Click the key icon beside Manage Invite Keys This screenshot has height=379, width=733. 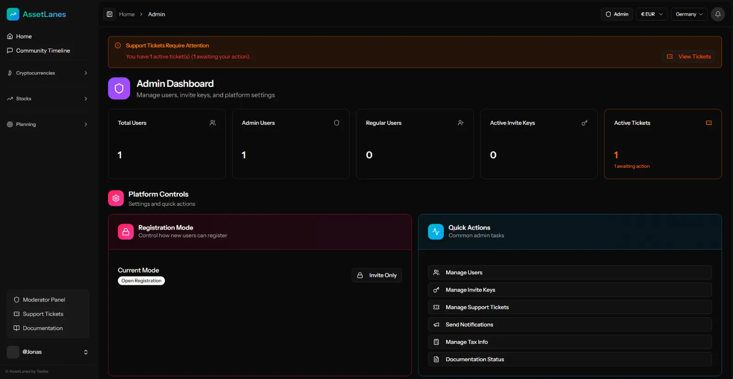tap(436, 290)
